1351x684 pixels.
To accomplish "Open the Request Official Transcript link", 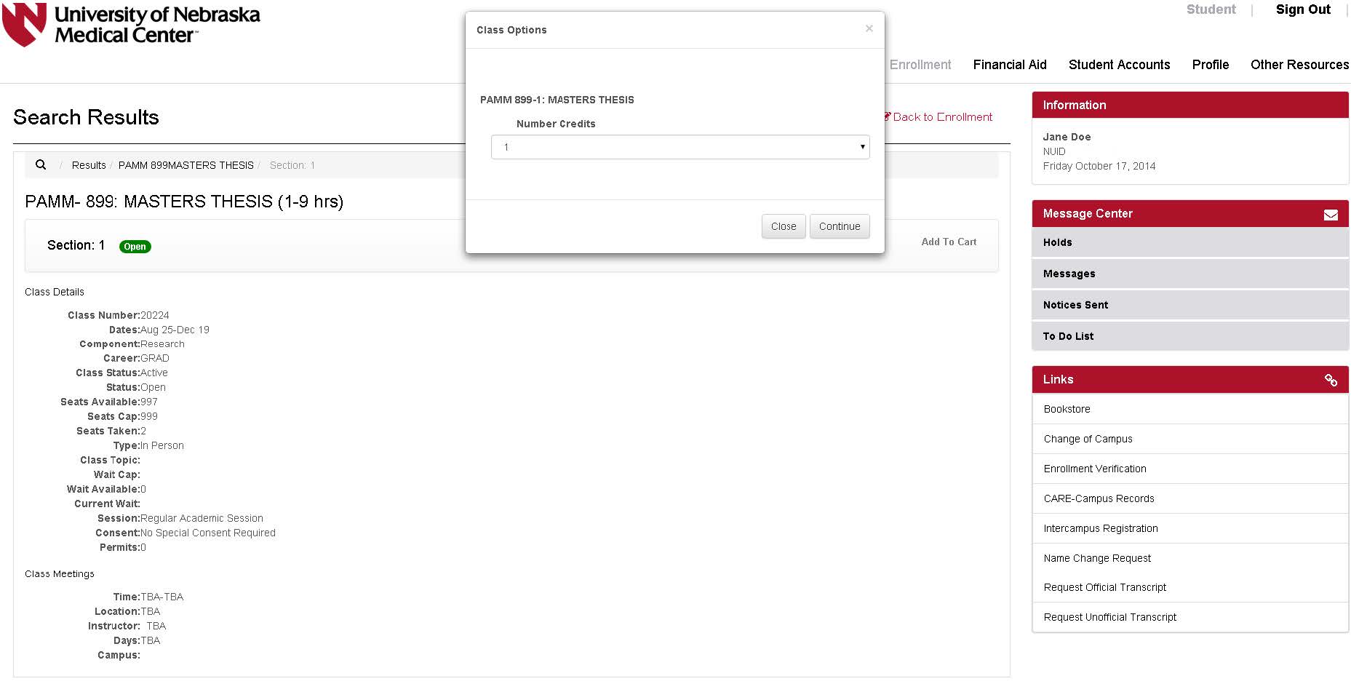I will (1105, 587).
